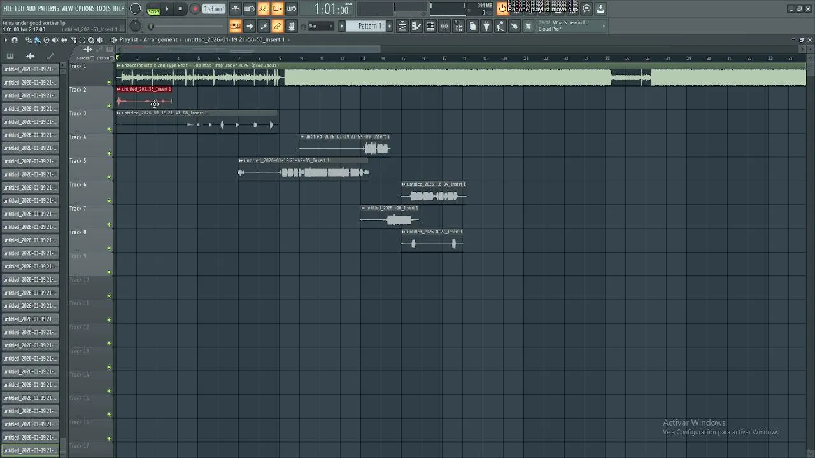Open the shopping cart content library
This screenshot has width=815, height=458.
pyautogui.click(x=528, y=26)
